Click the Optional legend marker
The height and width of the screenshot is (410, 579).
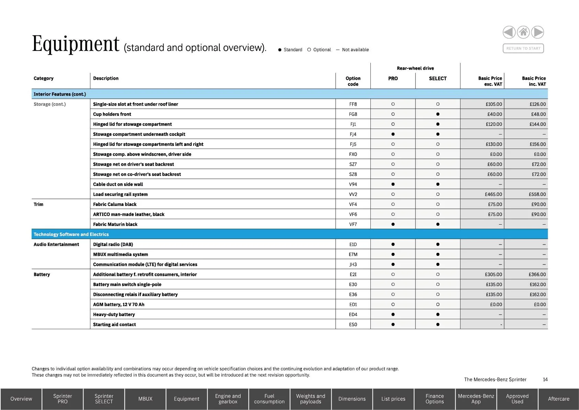[x=309, y=50]
